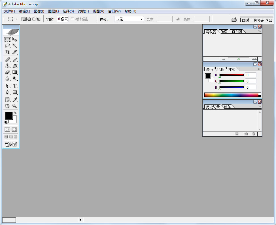The width and height of the screenshot is (276, 225).
Task: Select the Zoom tool
Action: click(x=15, y=106)
